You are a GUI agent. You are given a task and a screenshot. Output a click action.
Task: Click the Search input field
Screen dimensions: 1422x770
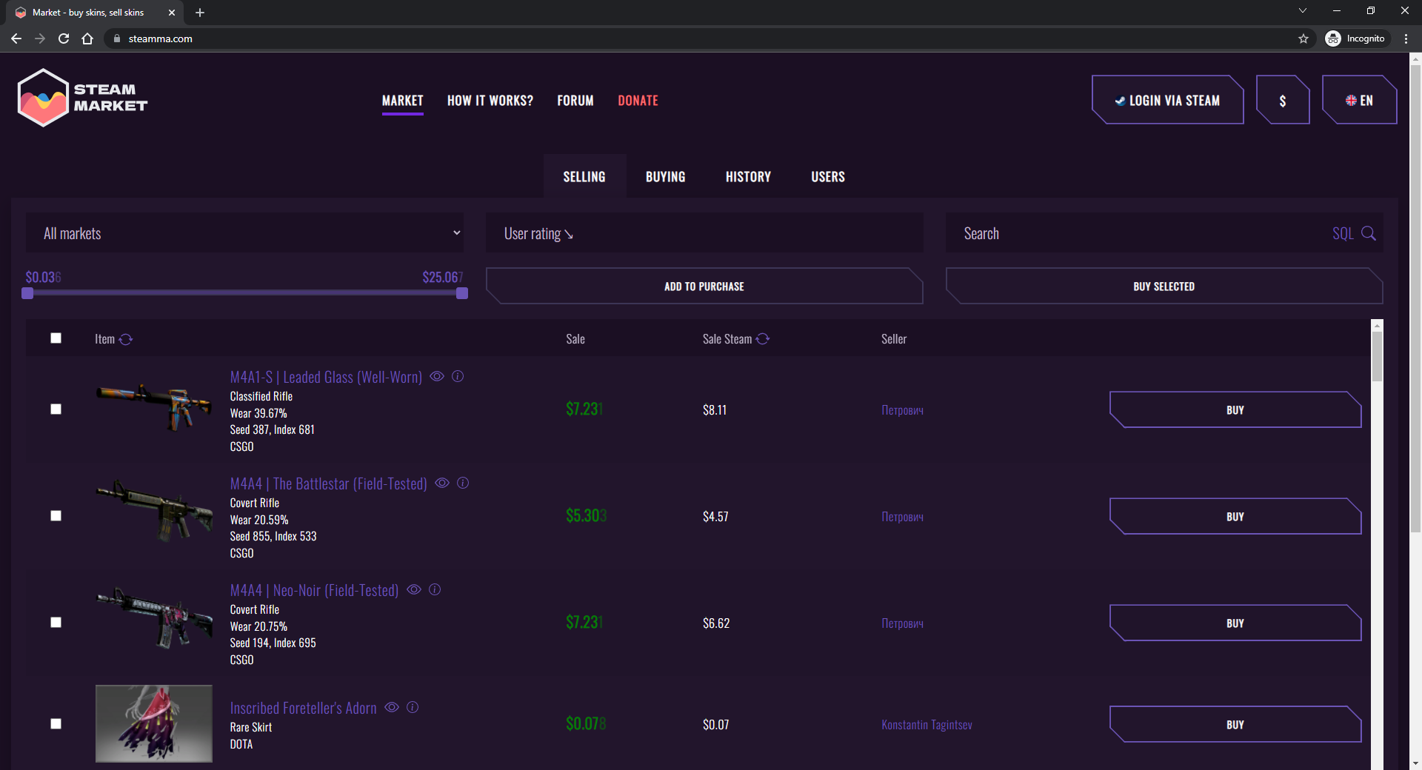pos(1141,234)
